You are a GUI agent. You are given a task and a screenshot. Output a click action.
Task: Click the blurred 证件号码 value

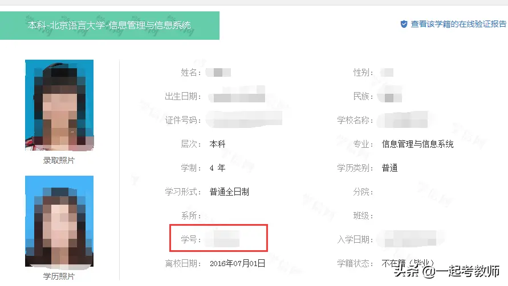click(x=245, y=120)
